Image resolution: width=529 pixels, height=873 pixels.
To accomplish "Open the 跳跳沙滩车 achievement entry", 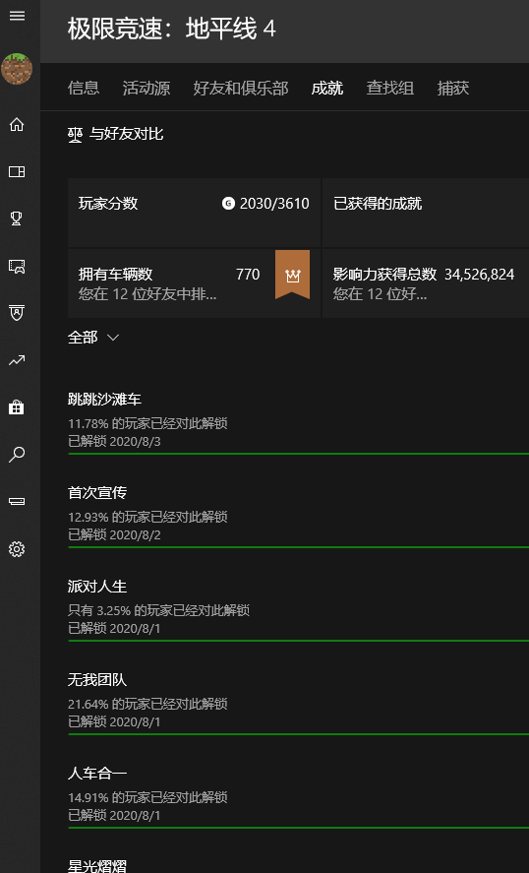I will pos(298,421).
